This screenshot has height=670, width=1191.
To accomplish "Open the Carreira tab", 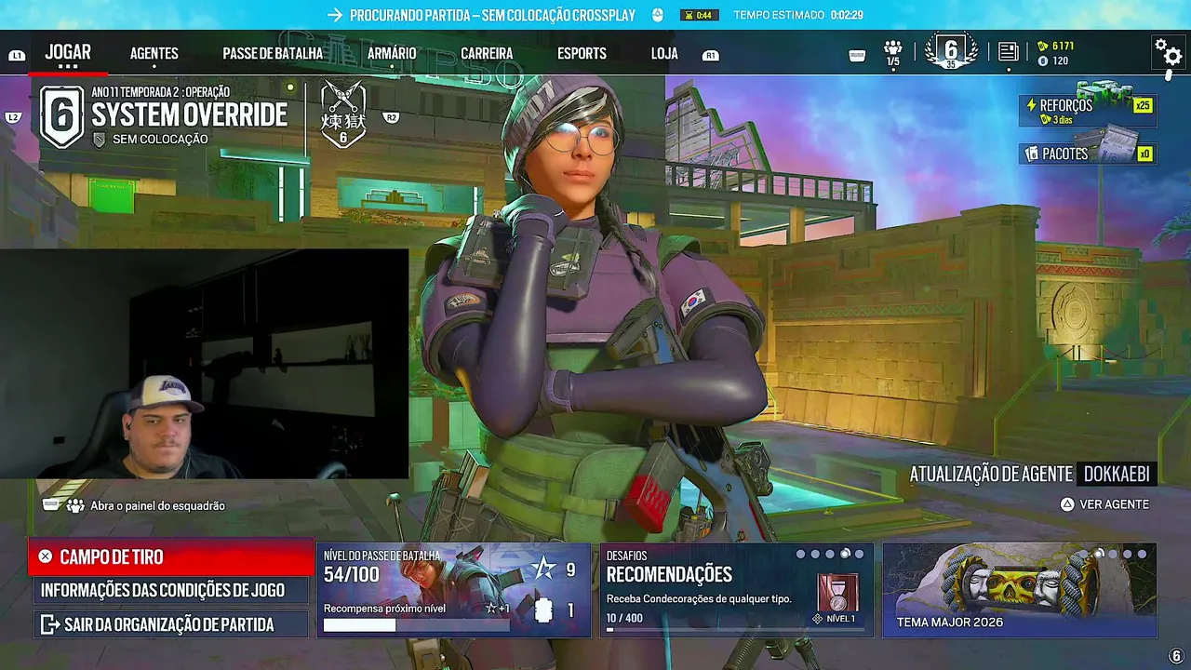I will (x=487, y=54).
